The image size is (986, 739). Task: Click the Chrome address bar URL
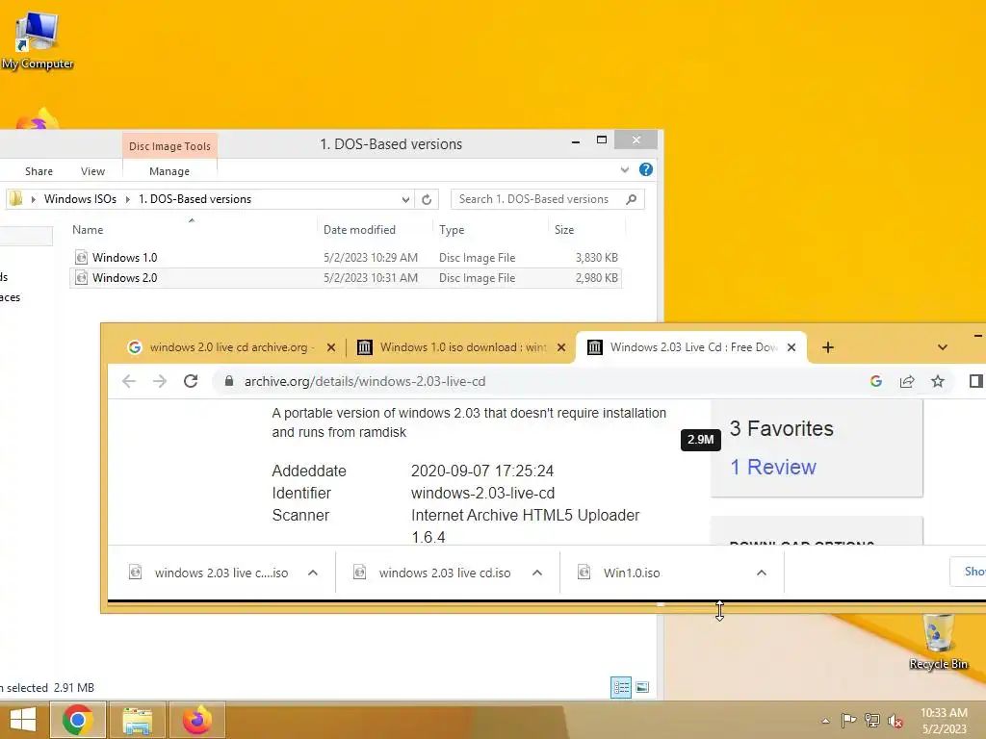coord(365,381)
